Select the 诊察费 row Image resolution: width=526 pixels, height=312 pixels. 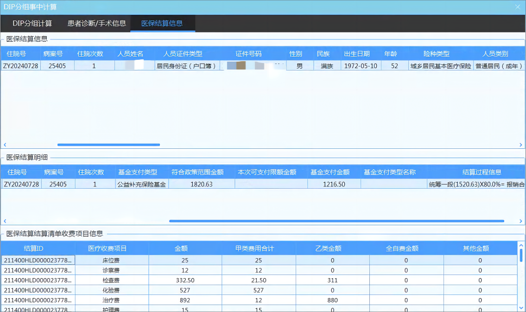[259, 270]
